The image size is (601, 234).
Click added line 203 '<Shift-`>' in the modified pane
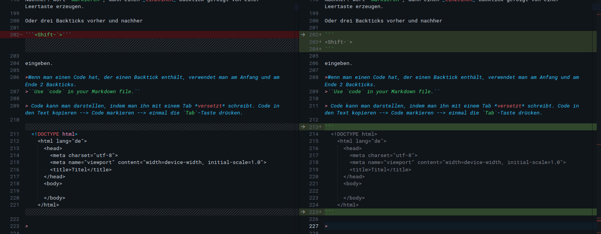(339, 42)
